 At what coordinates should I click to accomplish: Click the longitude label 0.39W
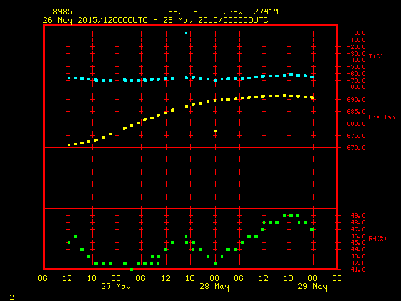[231, 12]
